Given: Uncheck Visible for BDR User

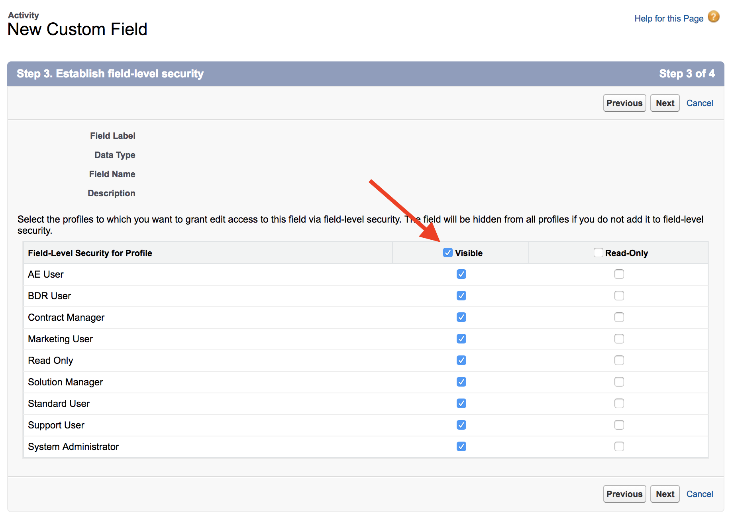Looking at the screenshot, I should pyautogui.click(x=461, y=296).
